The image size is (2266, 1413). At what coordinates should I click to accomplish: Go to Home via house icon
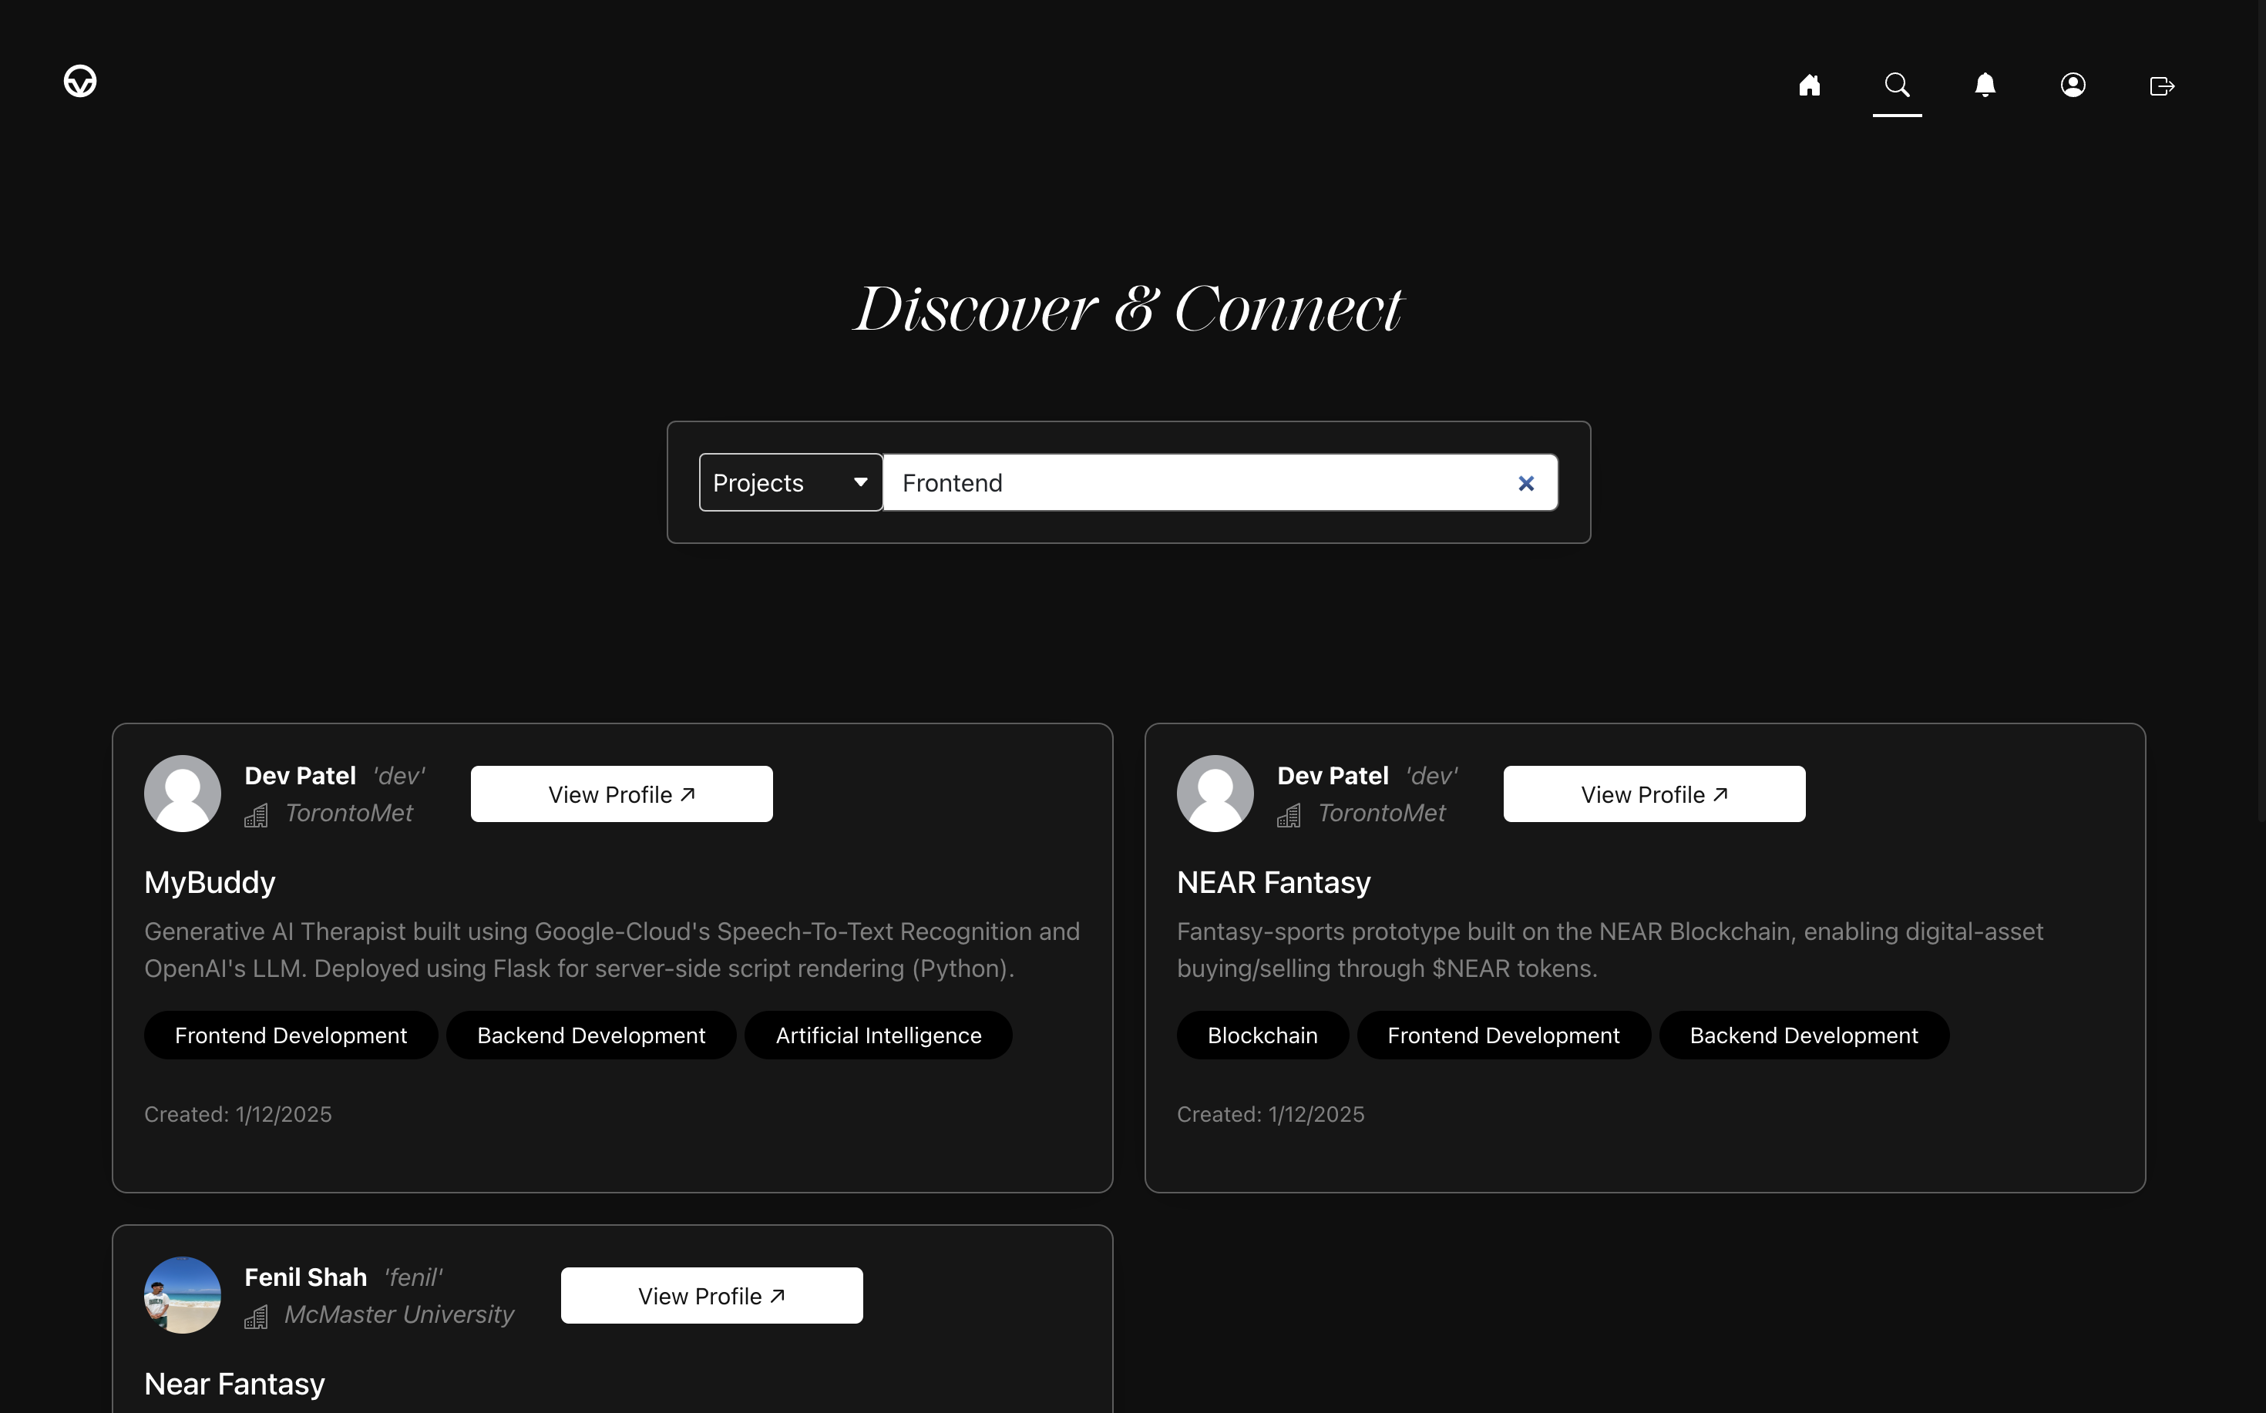pyautogui.click(x=1809, y=85)
